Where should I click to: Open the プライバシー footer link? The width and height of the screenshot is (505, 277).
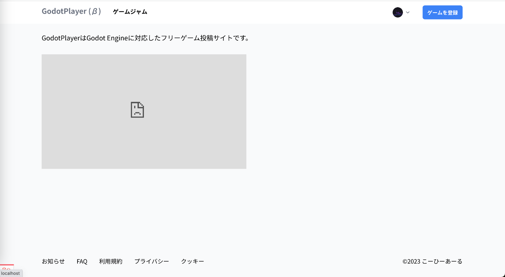tap(151, 261)
